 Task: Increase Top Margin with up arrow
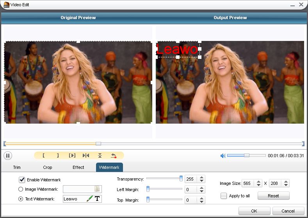[x=202, y=199]
